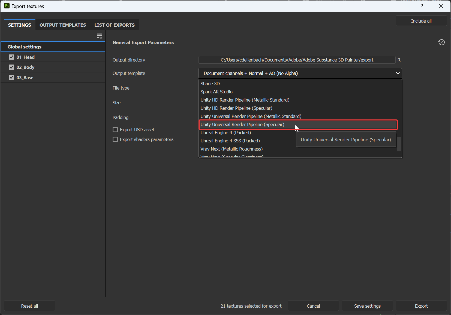Select Unity HD Render Pipeline (Metallic Standard) option
The image size is (451, 315).
(x=245, y=100)
